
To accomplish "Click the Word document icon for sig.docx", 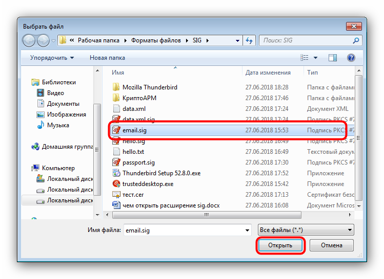I will tap(116, 205).
